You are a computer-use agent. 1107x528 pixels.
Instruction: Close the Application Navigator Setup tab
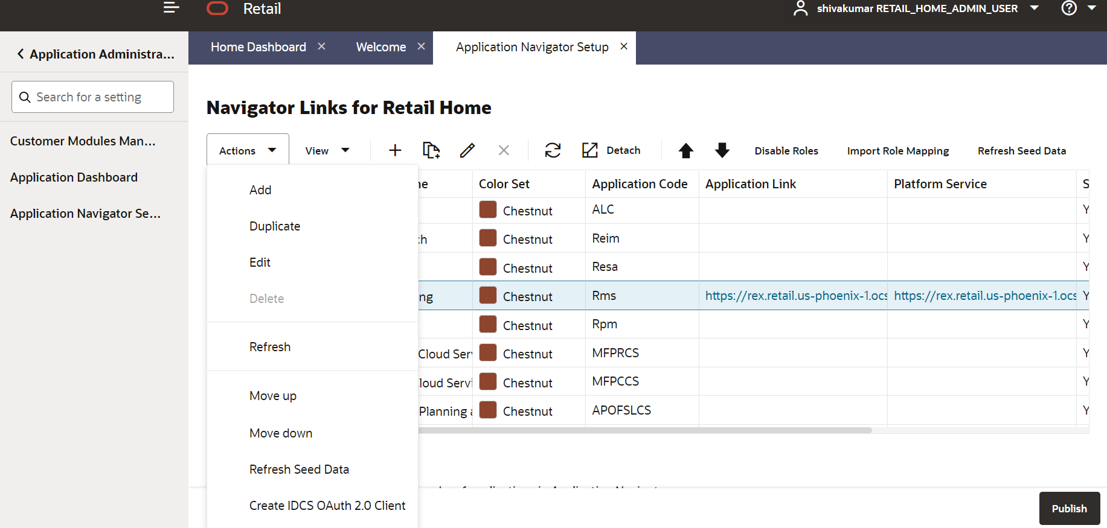point(624,46)
